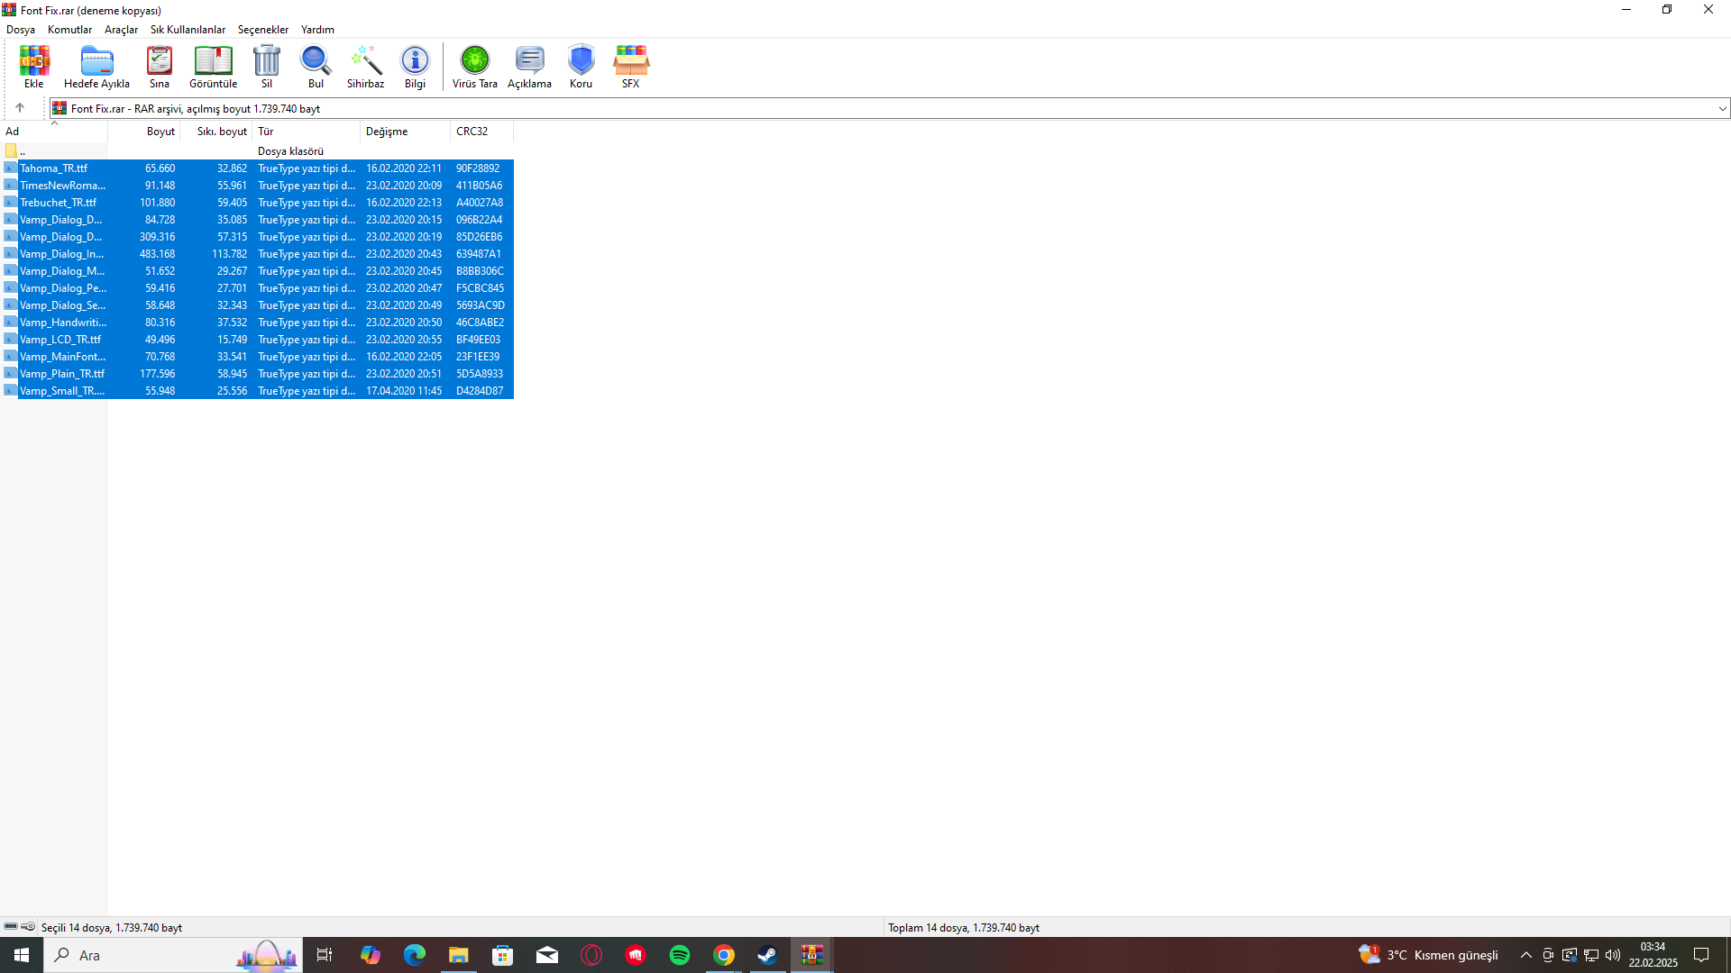Expand hidden icons in system tray

pos(1525,955)
